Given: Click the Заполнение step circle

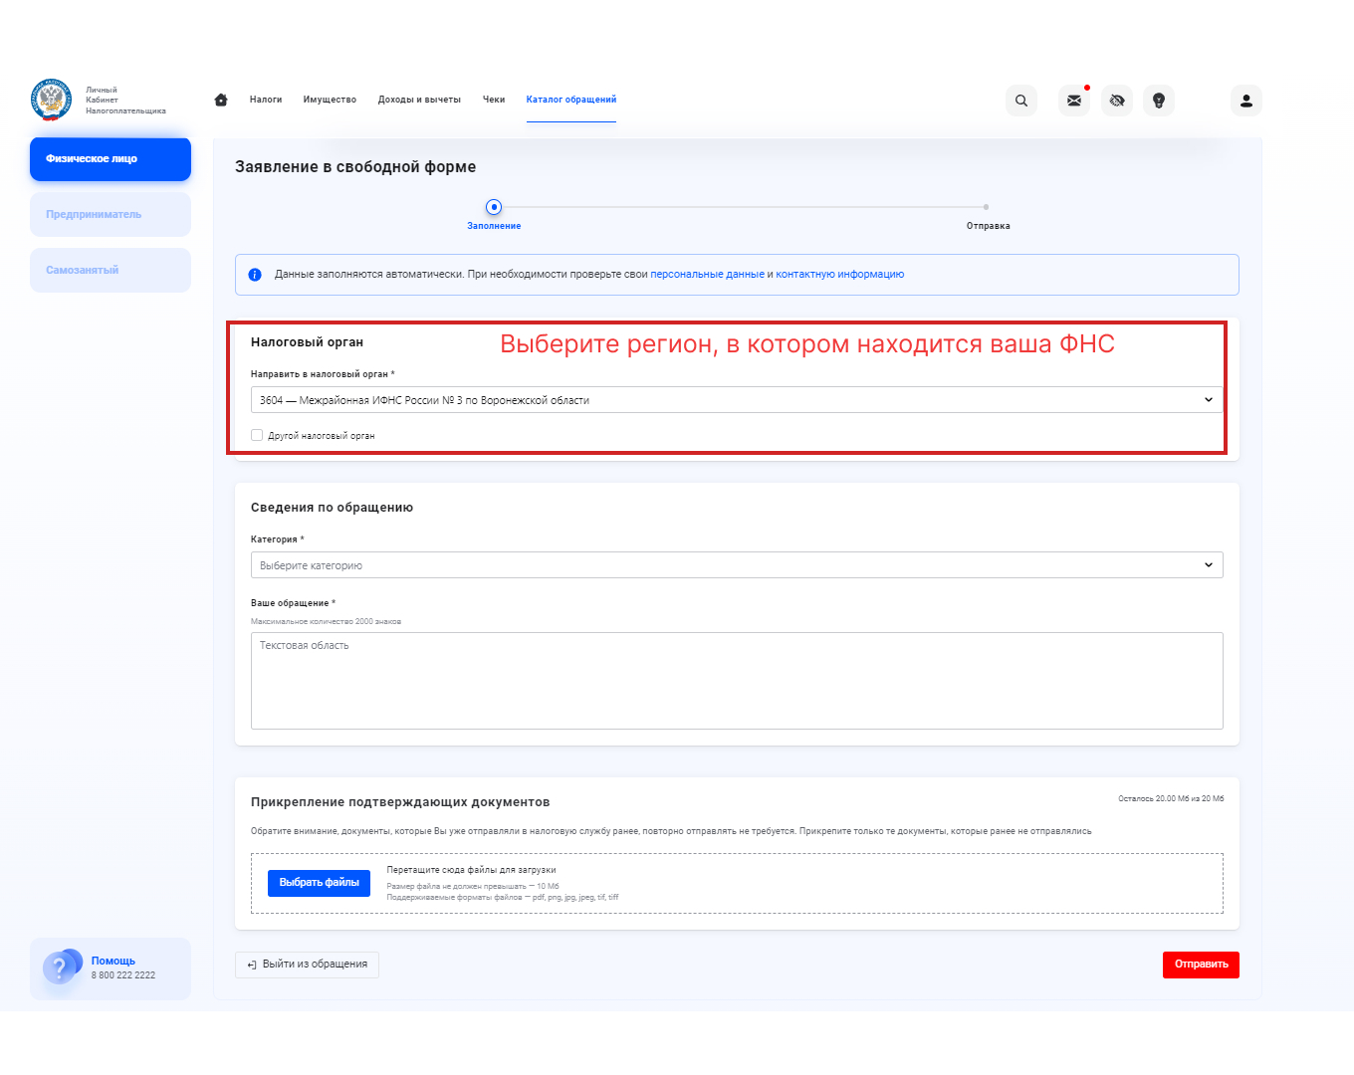Looking at the screenshot, I should (494, 207).
